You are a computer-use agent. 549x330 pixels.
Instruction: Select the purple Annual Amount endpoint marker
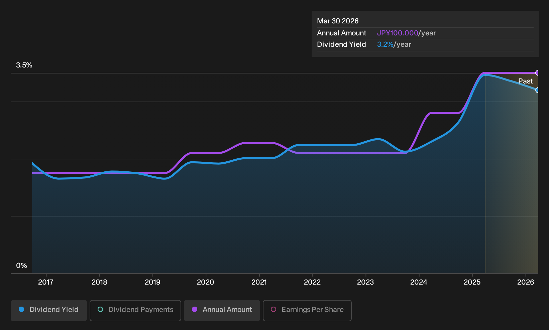(538, 73)
